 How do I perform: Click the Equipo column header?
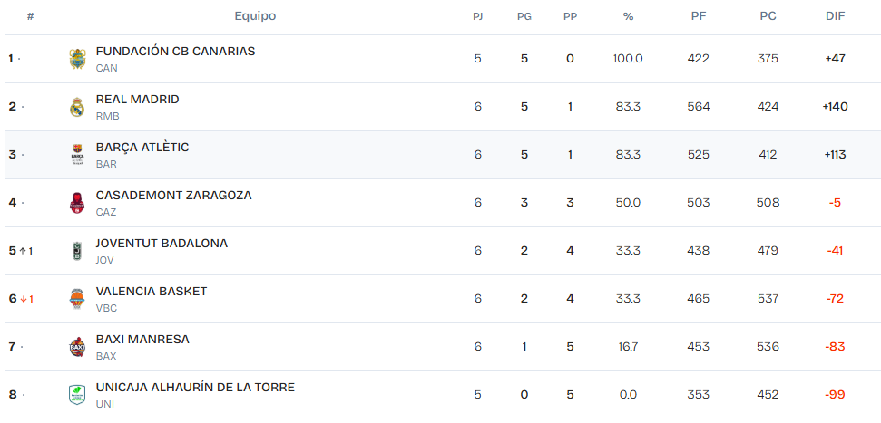pyautogui.click(x=255, y=16)
